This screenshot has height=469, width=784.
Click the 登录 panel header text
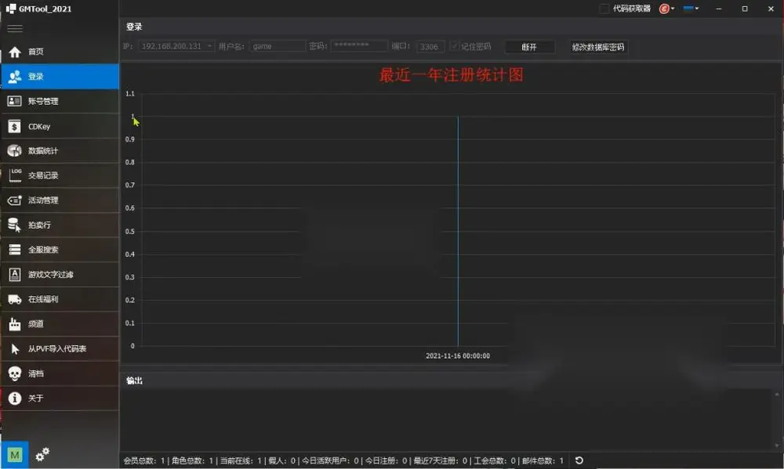tap(134, 27)
